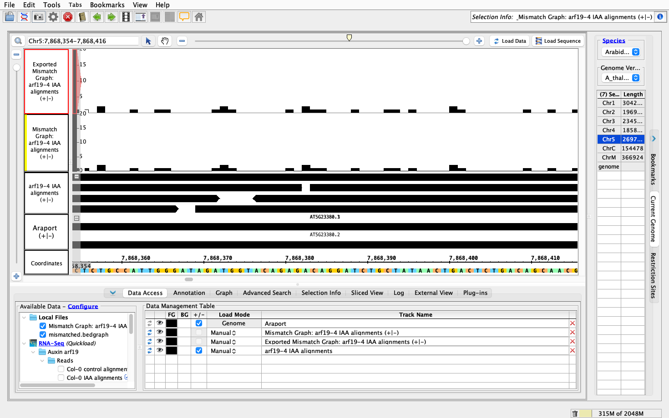
Task: Click the red stop icon in toolbar
Action: (x=68, y=17)
